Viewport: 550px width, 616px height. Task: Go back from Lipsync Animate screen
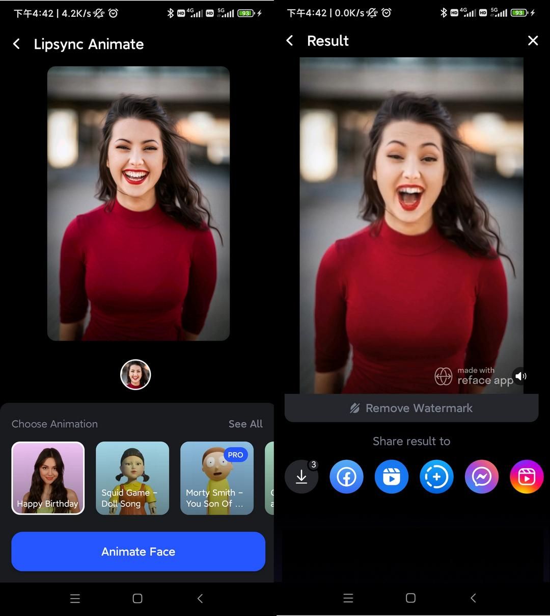click(x=16, y=44)
